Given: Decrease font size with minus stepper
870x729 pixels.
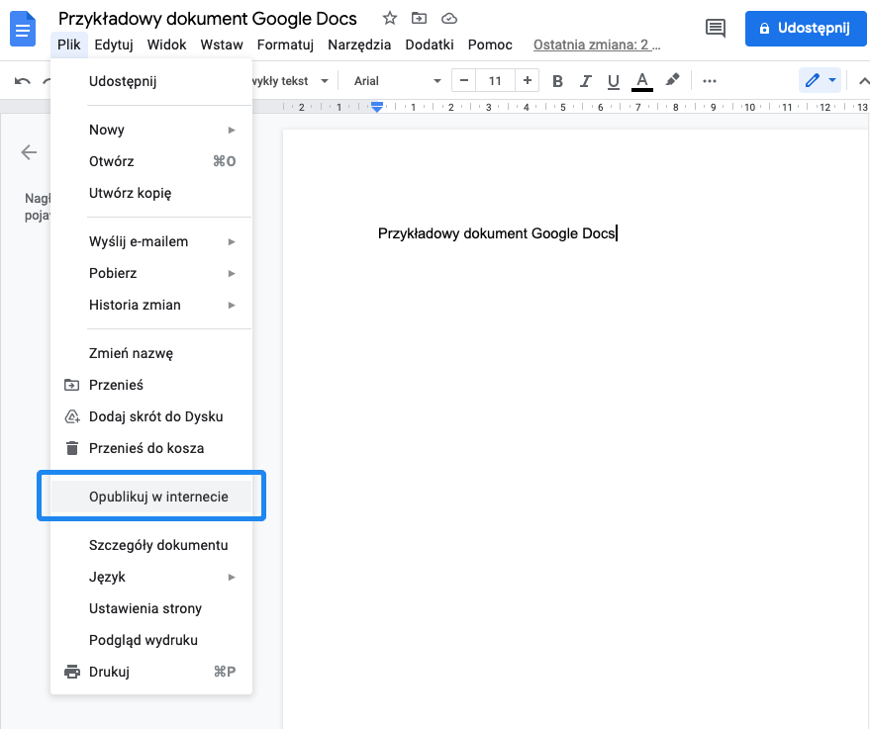Looking at the screenshot, I should (x=463, y=80).
